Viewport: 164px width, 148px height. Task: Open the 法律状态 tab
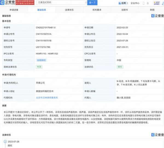(69, 10)
